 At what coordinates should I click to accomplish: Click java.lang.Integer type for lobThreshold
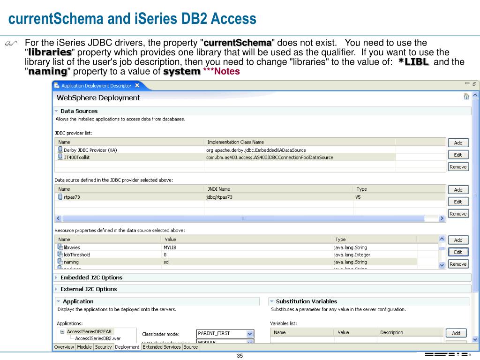click(x=352, y=255)
